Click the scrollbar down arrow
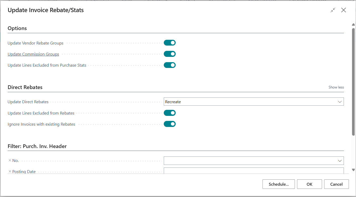Viewport: 356px width, 197px height. coord(353,170)
